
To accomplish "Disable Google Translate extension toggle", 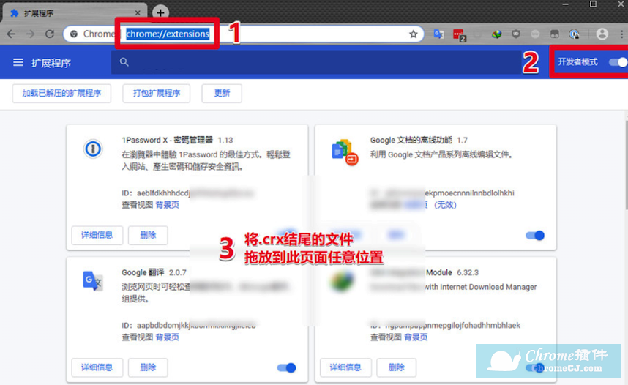I will click(286, 367).
